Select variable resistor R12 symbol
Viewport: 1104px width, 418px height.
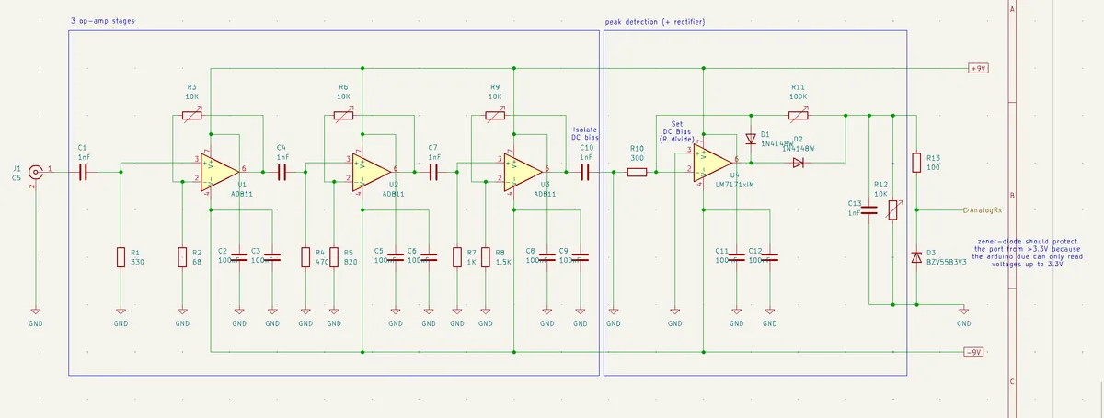tap(891, 210)
